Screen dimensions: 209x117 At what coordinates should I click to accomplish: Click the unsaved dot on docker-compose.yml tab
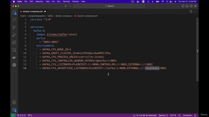pos(45,11)
